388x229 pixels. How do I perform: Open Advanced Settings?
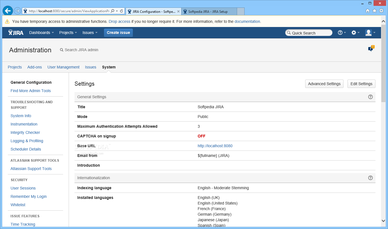[x=324, y=84]
